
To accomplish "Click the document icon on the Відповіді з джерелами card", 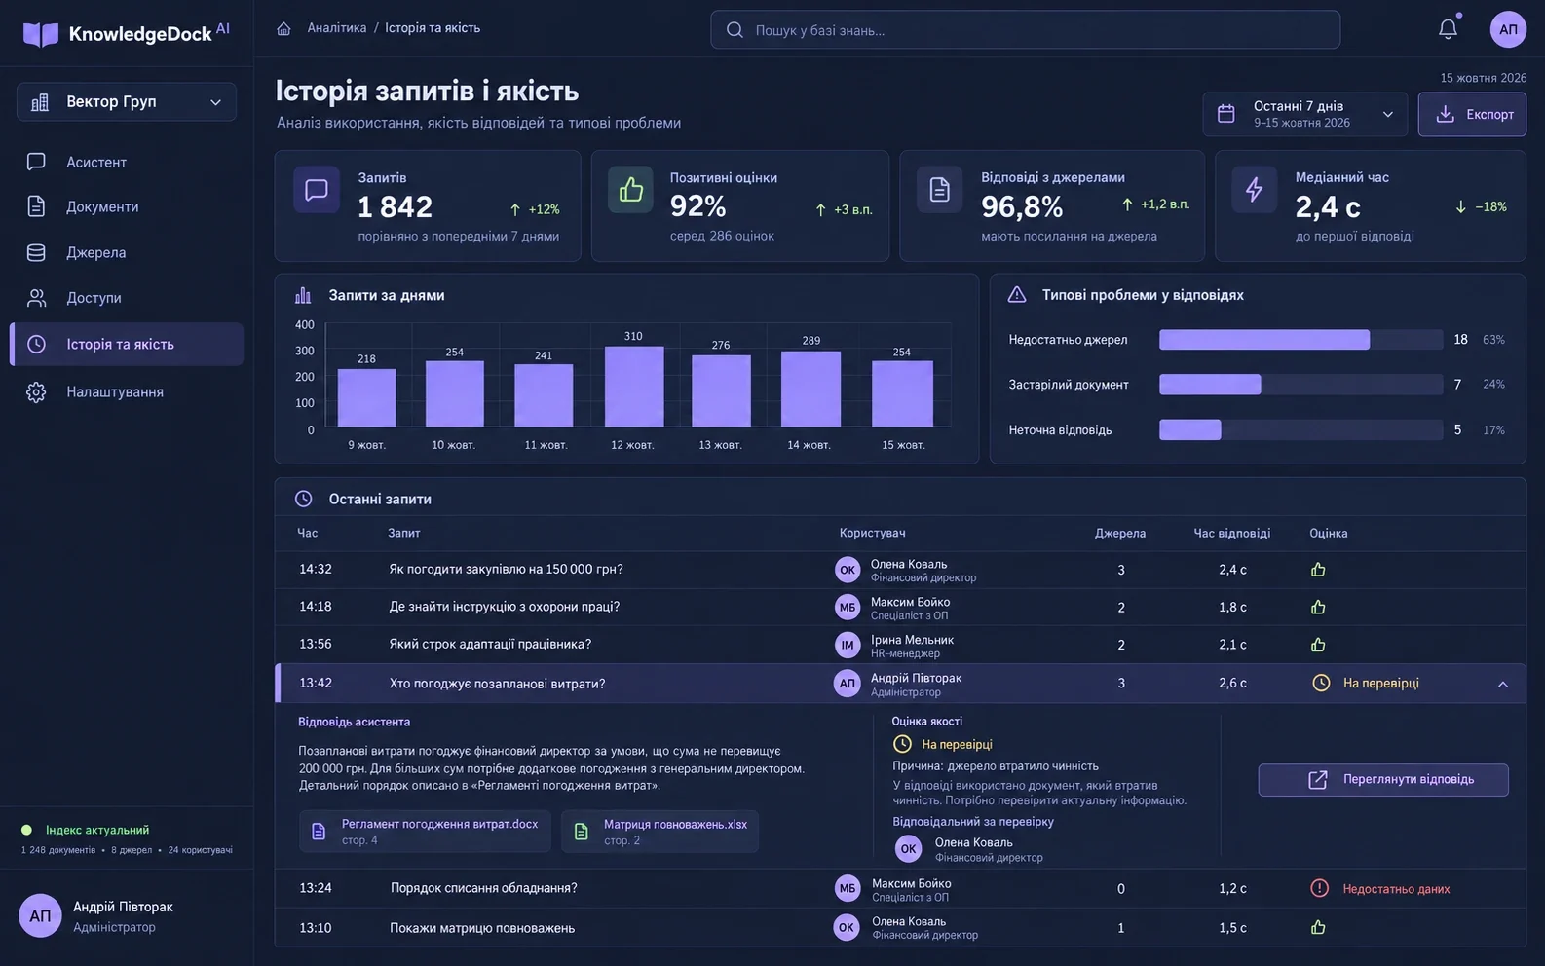I will [940, 190].
